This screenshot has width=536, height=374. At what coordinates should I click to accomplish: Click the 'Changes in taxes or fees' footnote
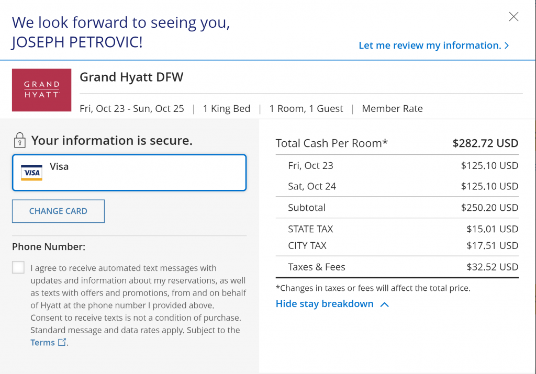[373, 288]
